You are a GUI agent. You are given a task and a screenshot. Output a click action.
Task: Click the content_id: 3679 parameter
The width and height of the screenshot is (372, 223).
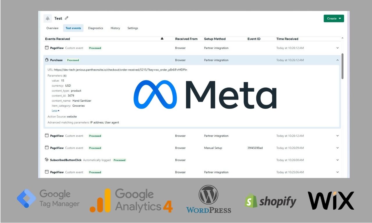pos(63,96)
